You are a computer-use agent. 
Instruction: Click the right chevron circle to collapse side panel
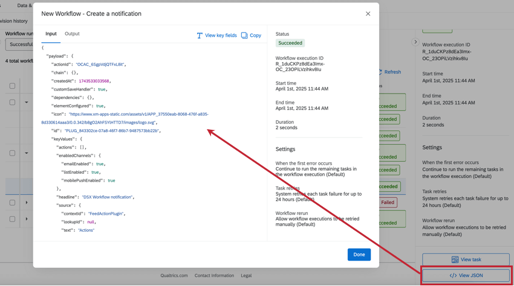click(415, 42)
